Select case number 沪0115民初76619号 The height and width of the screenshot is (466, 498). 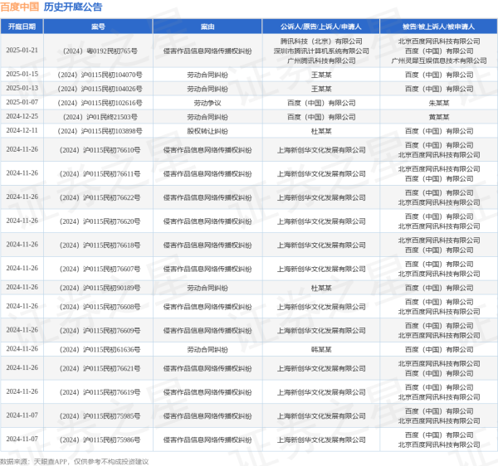coord(100,392)
